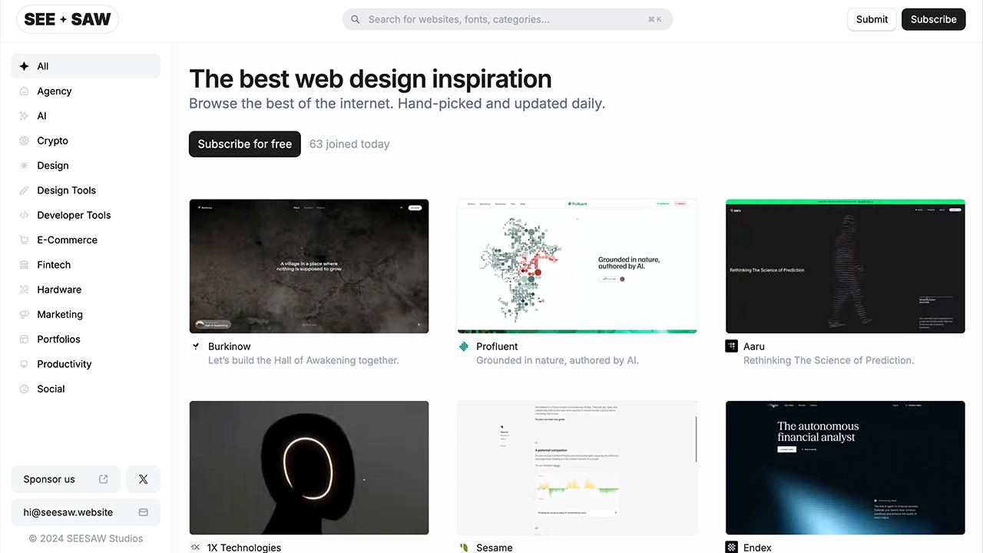The image size is (983, 553).
Task: Open the Endex autonomous financial analyst thumbnail
Action: coord(845,467)
